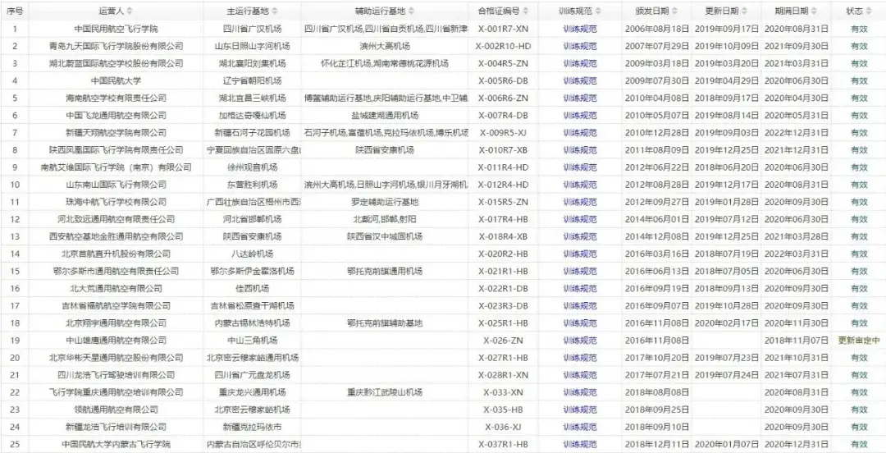Click the 更新审定中 status
The image size is (886, 453).
[859, 341]
